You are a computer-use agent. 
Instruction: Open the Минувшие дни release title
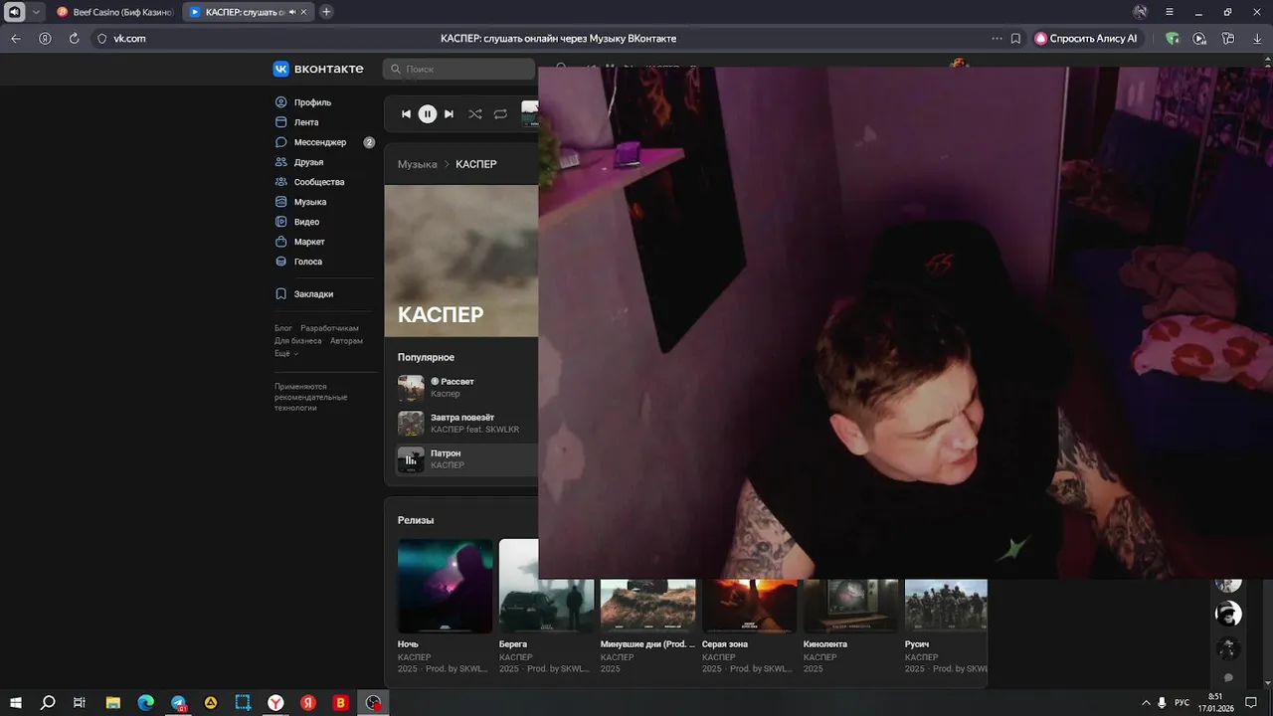pyautogui.click(x=647, y=644)
